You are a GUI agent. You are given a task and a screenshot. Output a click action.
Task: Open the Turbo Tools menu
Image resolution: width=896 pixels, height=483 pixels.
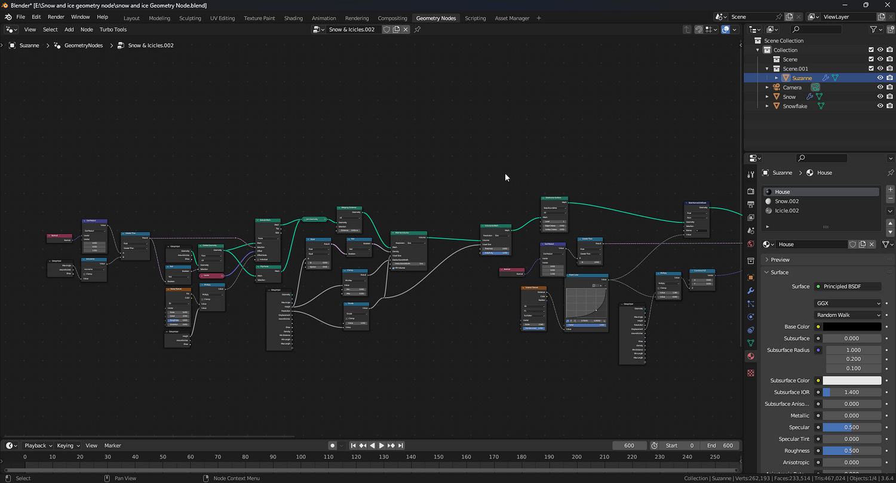113,29
